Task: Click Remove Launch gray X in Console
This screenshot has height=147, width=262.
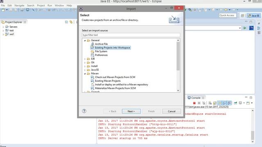Action: [199, 103]
